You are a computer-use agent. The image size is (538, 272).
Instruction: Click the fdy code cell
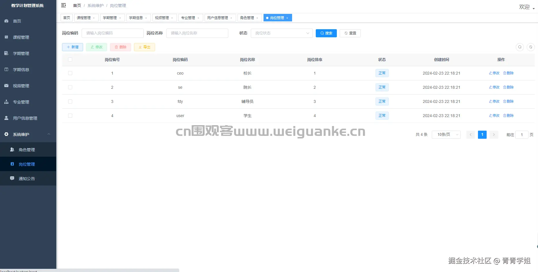coord(180,101)
